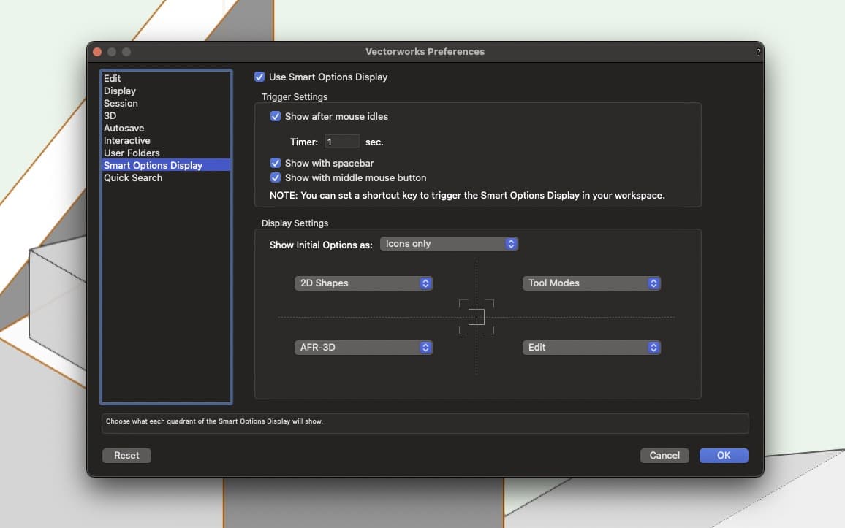The height and width of the screenshot is (528, 845).
Task: Open User Folders preferences category
Action: pos(166,153)
